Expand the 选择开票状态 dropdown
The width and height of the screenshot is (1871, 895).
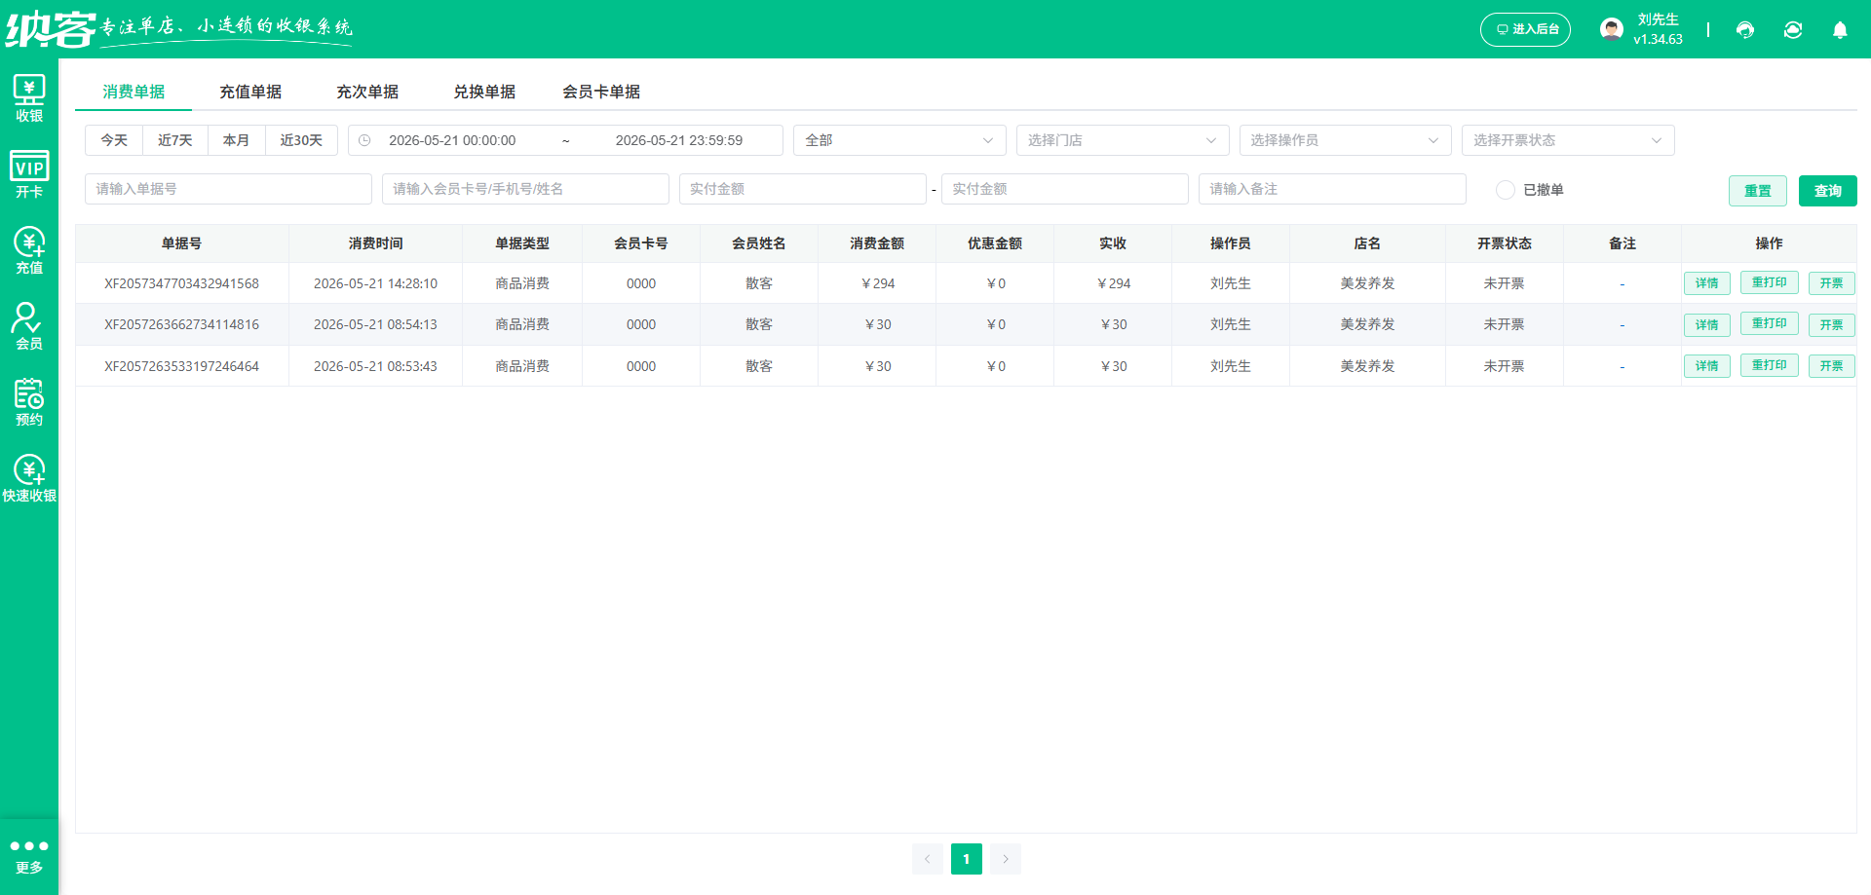click(1568, 140)
